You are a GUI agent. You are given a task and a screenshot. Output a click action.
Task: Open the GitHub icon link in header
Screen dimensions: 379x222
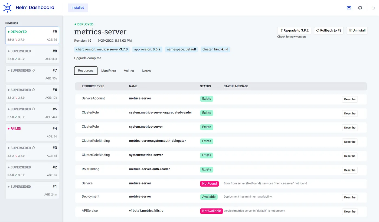point(360,8)
